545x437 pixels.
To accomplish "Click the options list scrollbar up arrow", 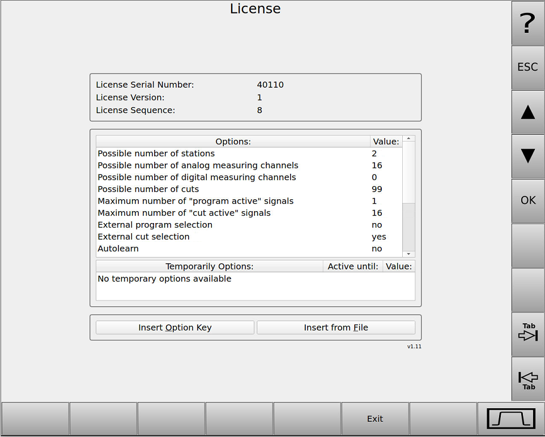I will [x=408, y=138].
